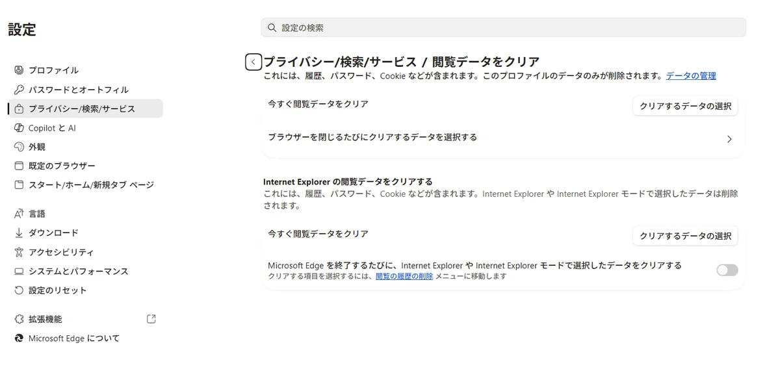Click クリアするデータの選択 in Internet Explorer section
Image resolution: width=780 pixels, height=369 pixels.
click(685, 236)
